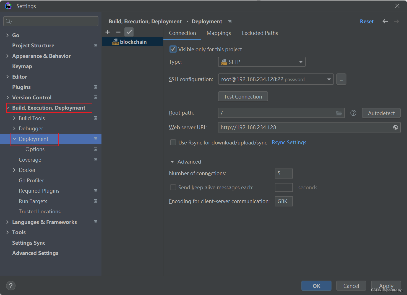Click the folder browse icon in Root path
The width and height of the screenshot is (407, 295).
pyautogui.click(x=339, y=113)
